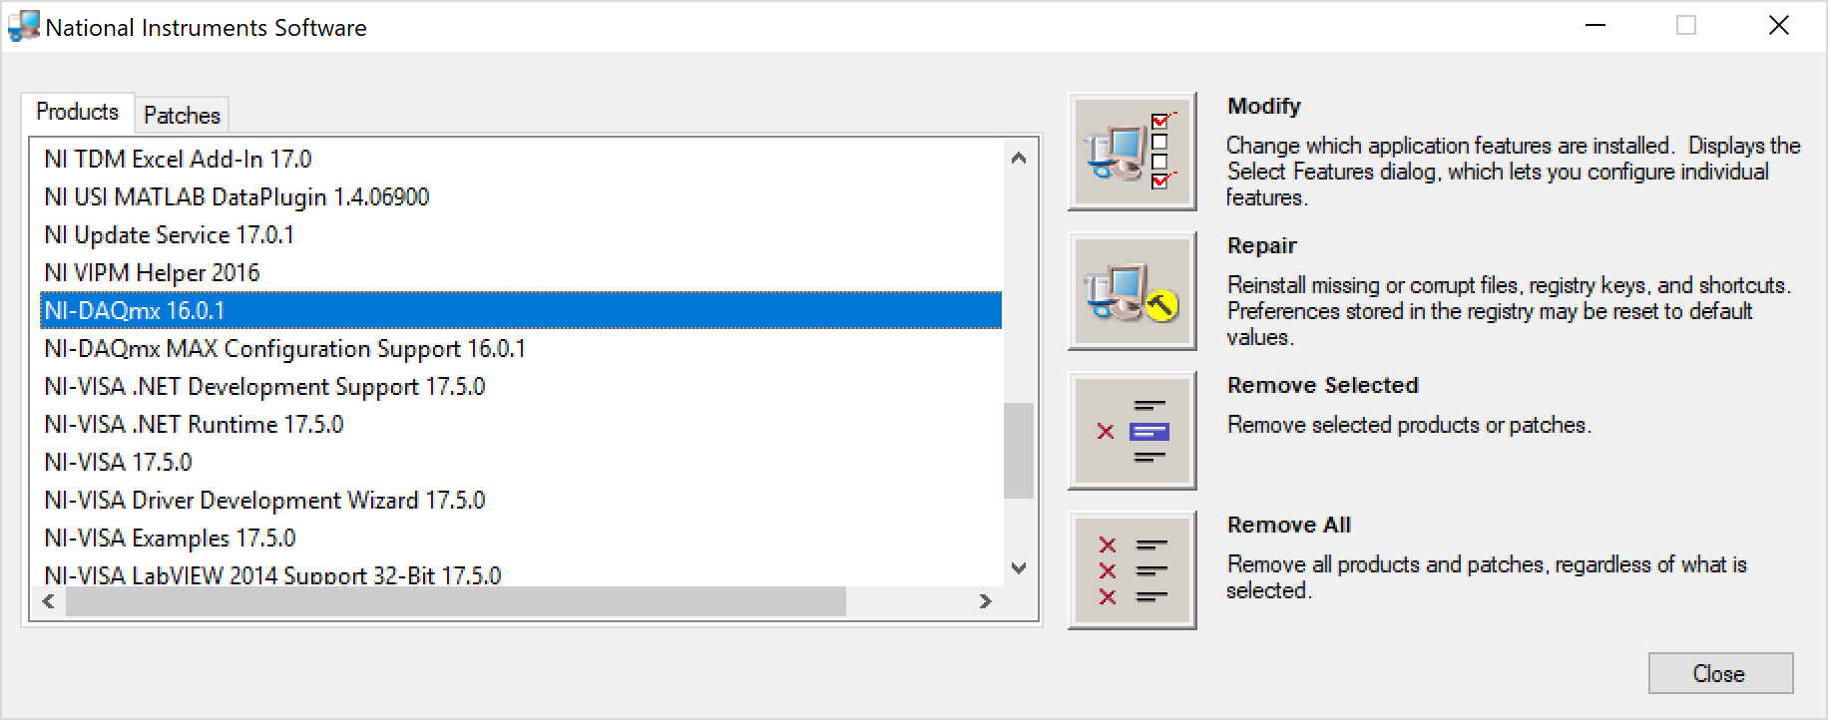1828x720 pixels.
Task: Select NI USI MATLAB DataPlugin 1.4.06900
Action: point(521,196)
